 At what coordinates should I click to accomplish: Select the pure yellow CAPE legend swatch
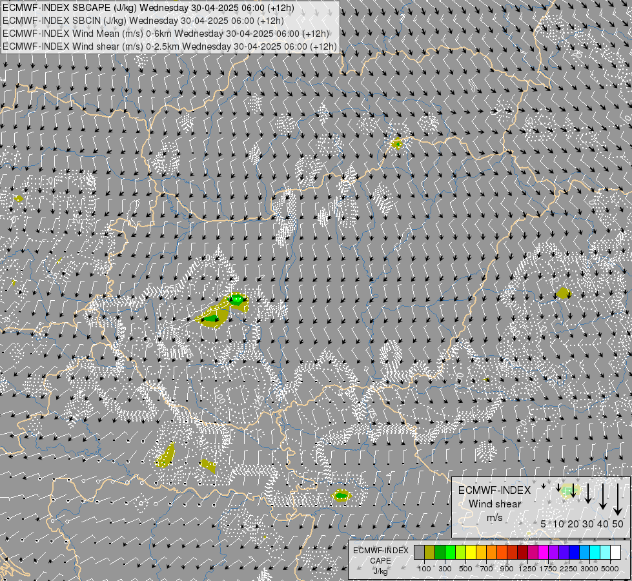point(471,552)
